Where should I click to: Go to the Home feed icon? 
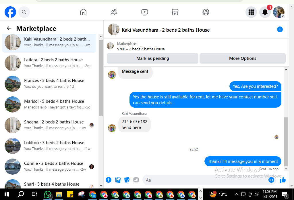pos(83,12)
